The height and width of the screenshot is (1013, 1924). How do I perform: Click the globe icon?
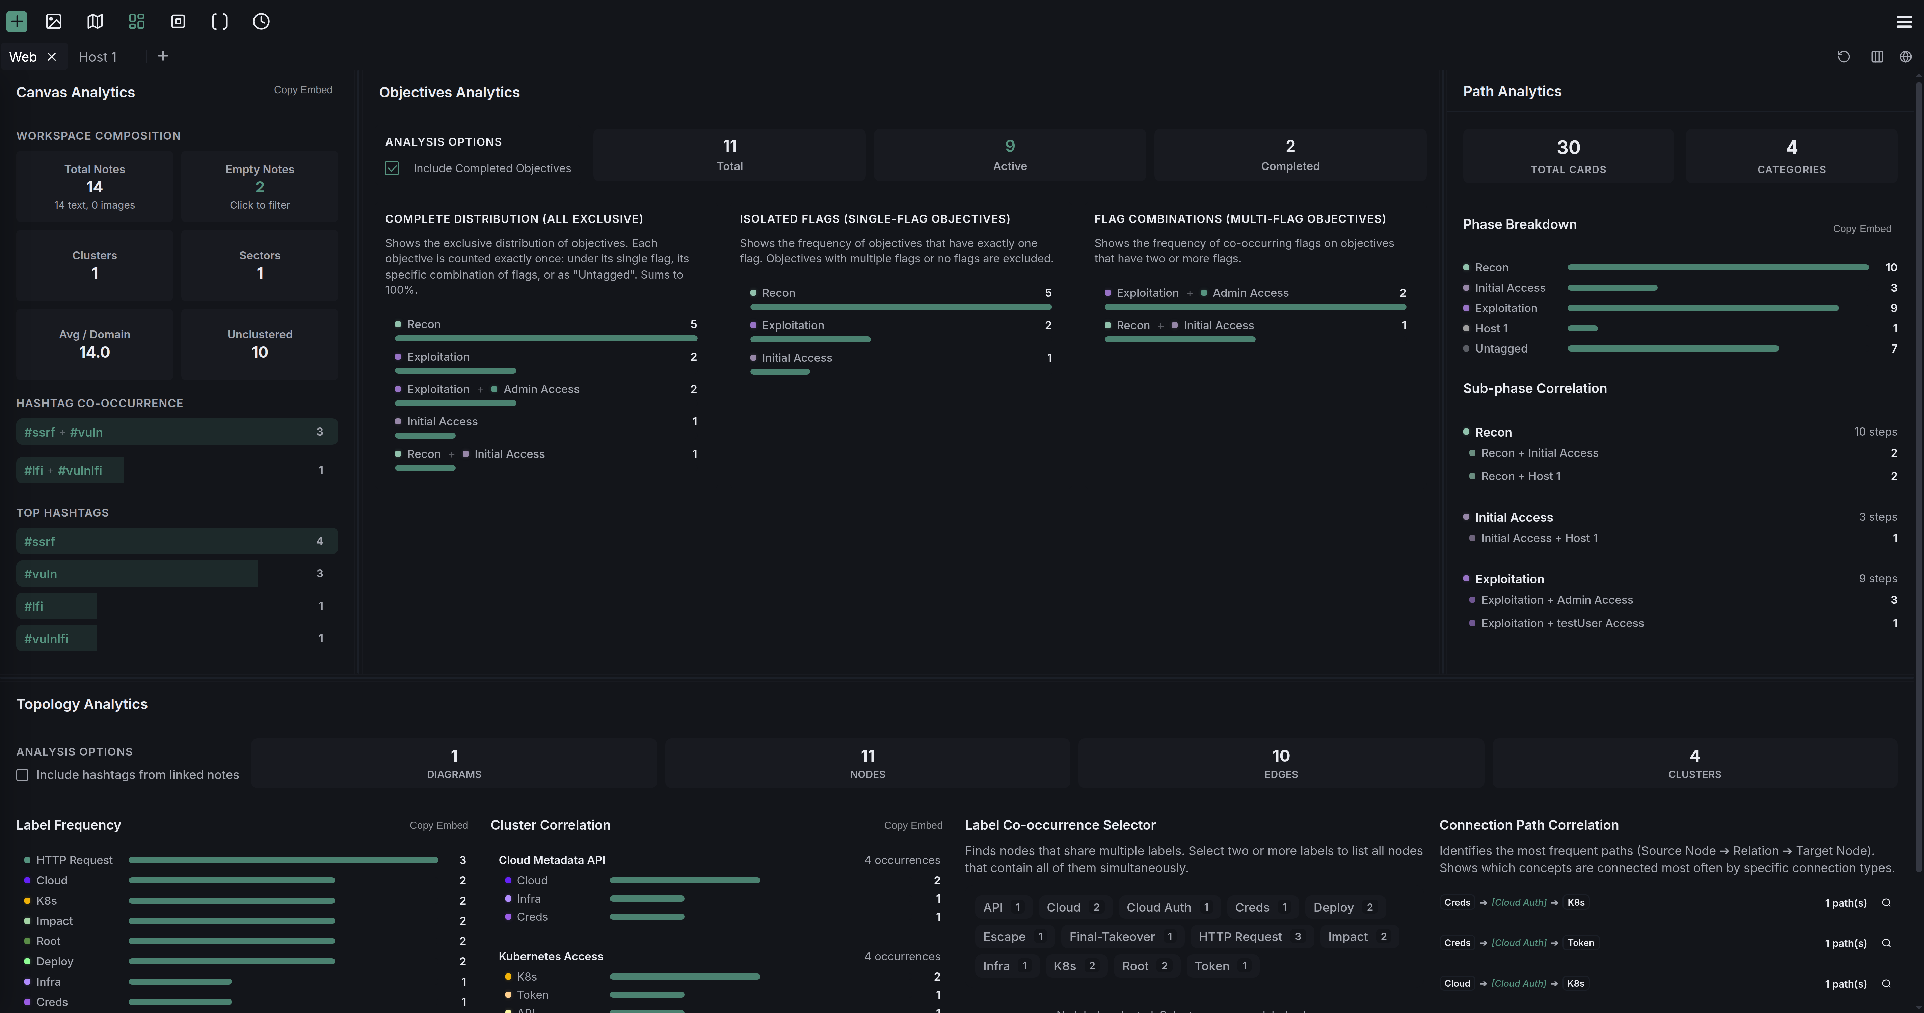(x=1905, y=57)
